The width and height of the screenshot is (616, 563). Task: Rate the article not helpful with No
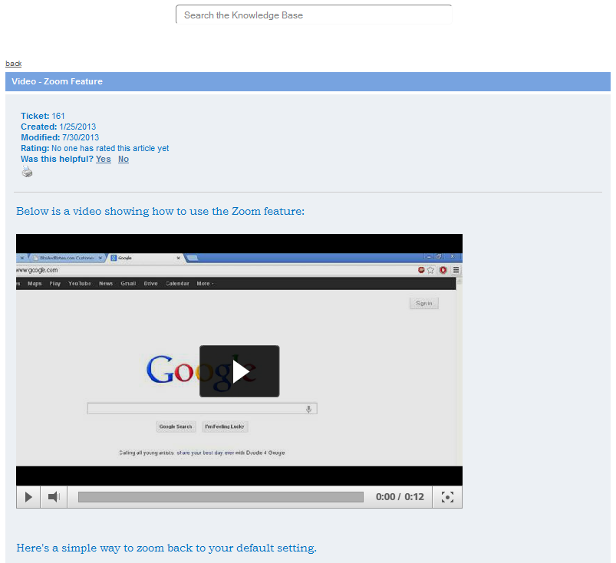point(124,159)
